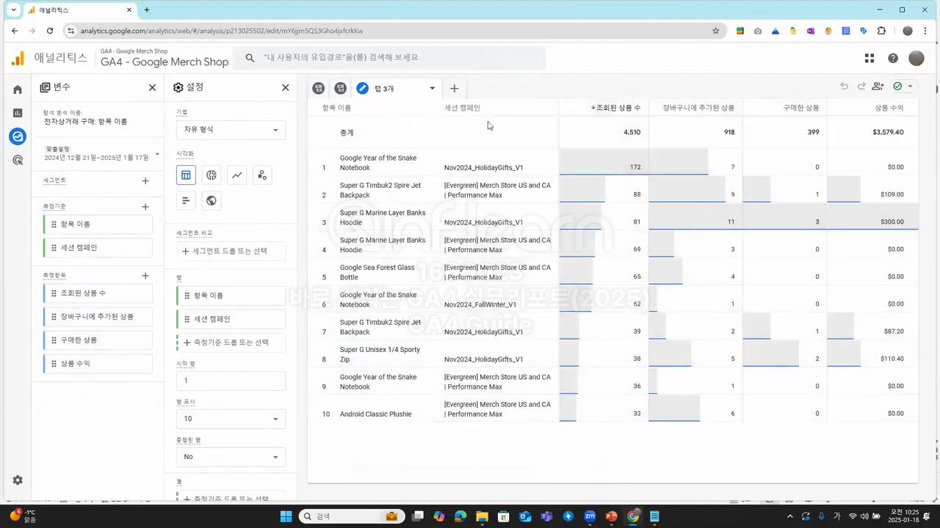Select the donut chart visualization

tap(211, 175)
